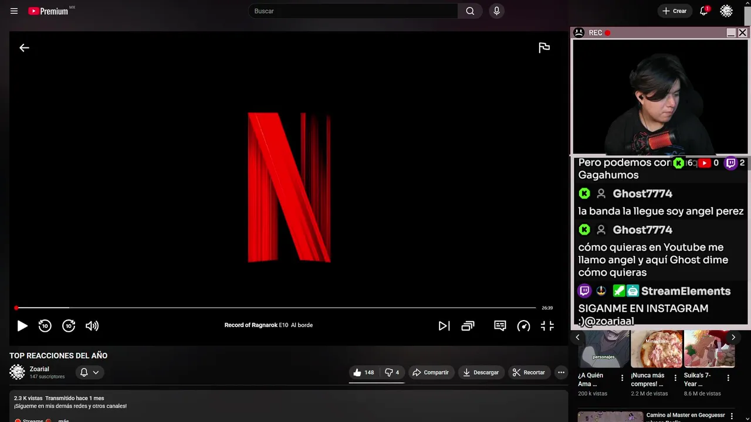Viewport: 751px width, 422px height.
Task: Activate voice search microphone
Action: pos(497,11)
